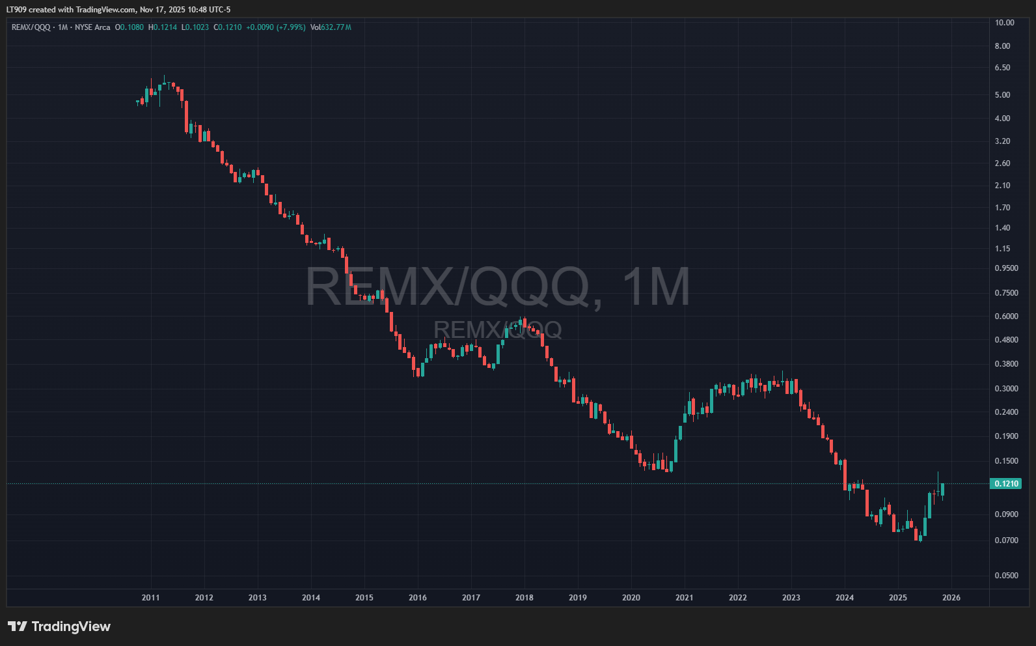Click the 3.20 price axis label
The image size is (1036, 646).
[x=1003, y=141]
